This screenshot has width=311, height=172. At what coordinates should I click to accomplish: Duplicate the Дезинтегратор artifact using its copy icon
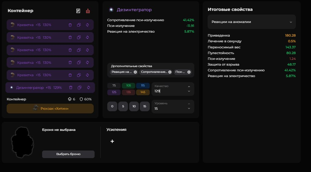(79, 88)
